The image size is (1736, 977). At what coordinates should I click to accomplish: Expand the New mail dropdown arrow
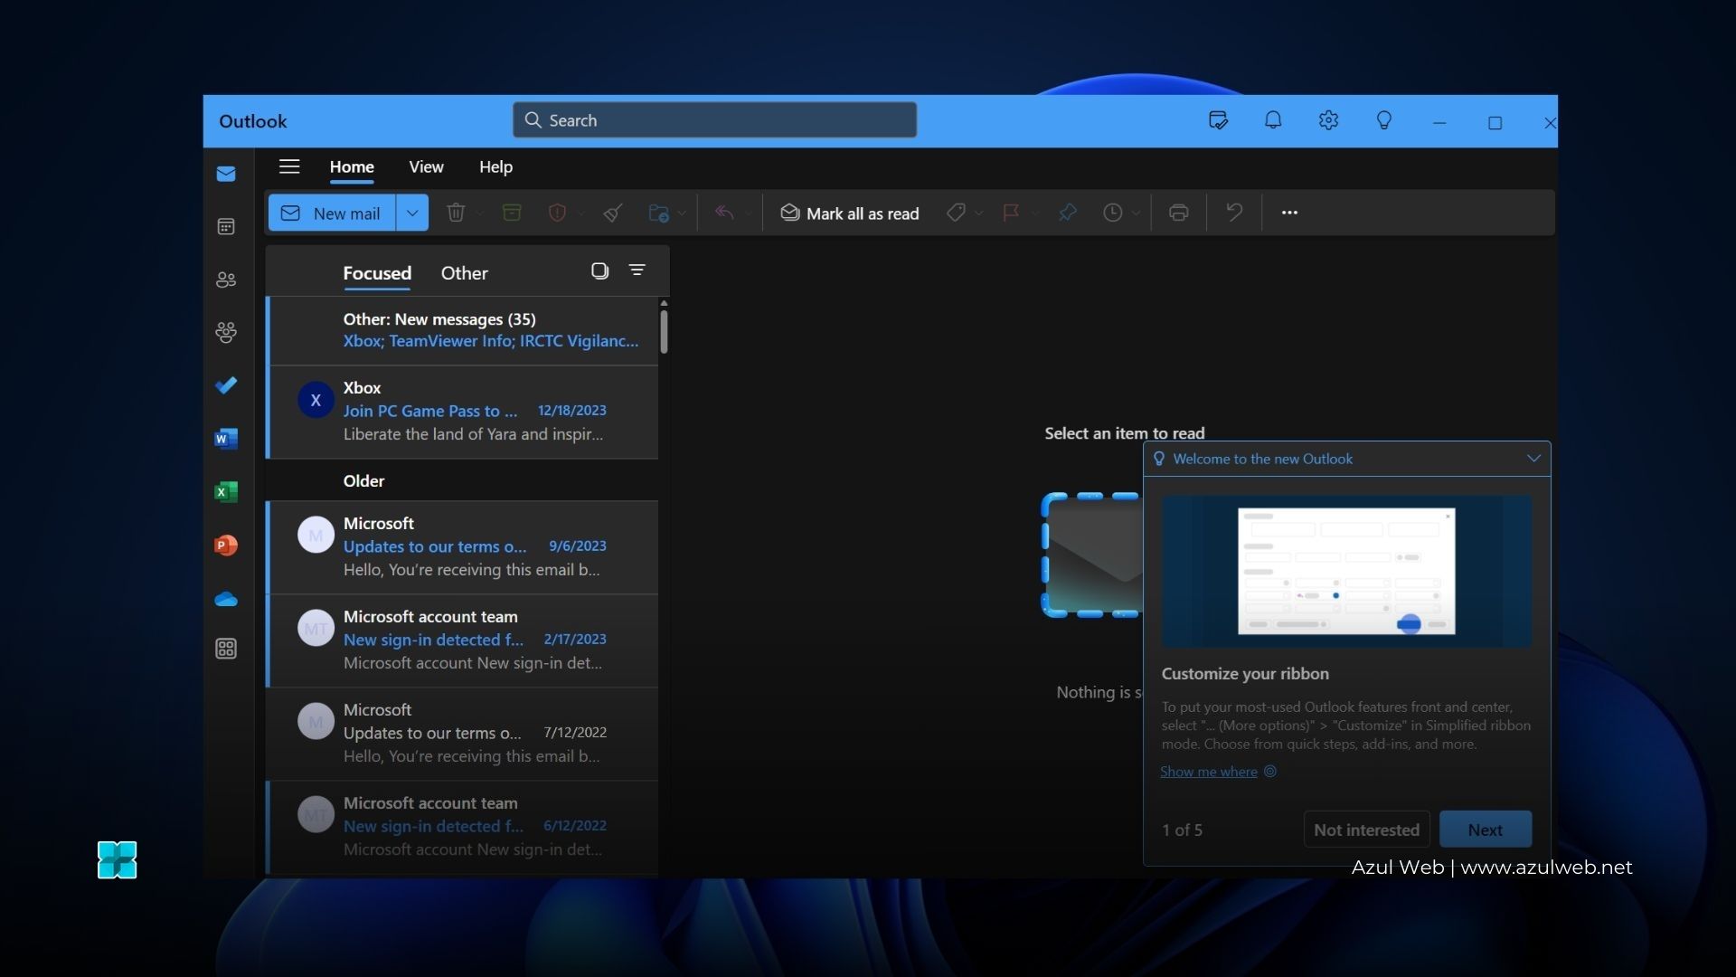coord(412,213)
